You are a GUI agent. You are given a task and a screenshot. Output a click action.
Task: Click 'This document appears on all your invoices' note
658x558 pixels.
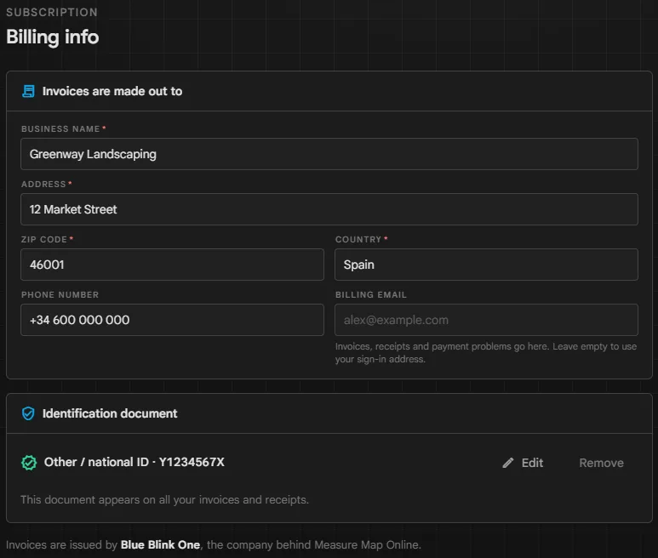(x=164, y=499)
